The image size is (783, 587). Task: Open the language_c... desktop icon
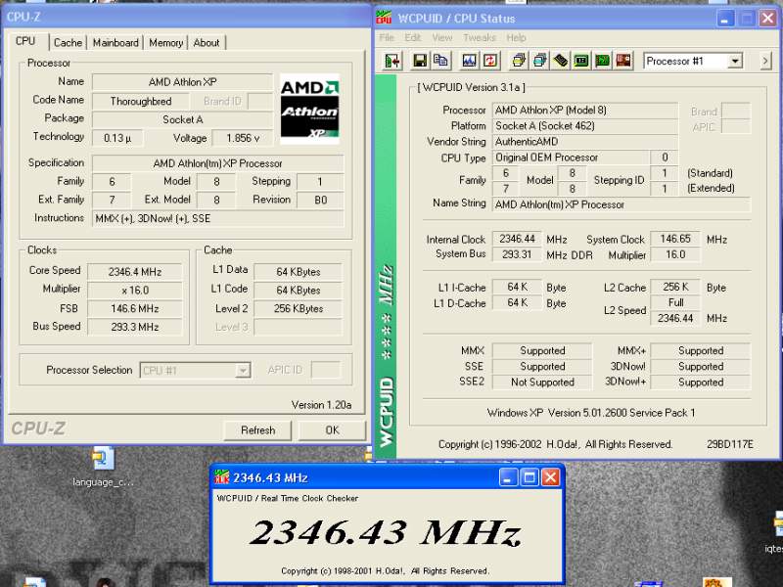(x=103, y=467)
